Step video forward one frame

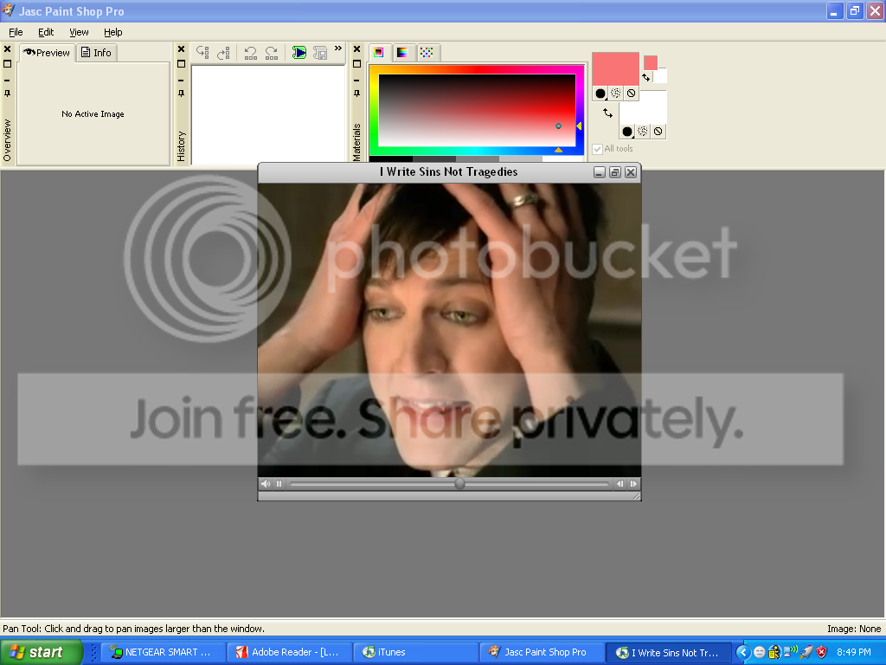click(x=633, y=483)
